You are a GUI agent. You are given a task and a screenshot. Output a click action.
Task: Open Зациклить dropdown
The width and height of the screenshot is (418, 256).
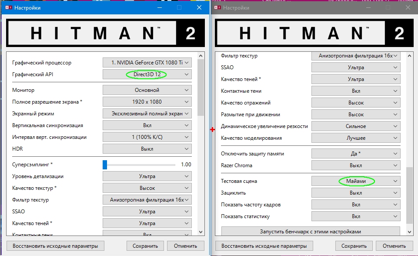356,193
